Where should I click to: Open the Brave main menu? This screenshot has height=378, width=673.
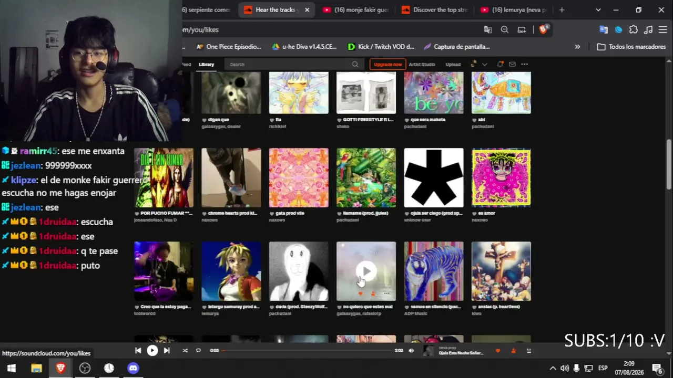tap(663, 30)
